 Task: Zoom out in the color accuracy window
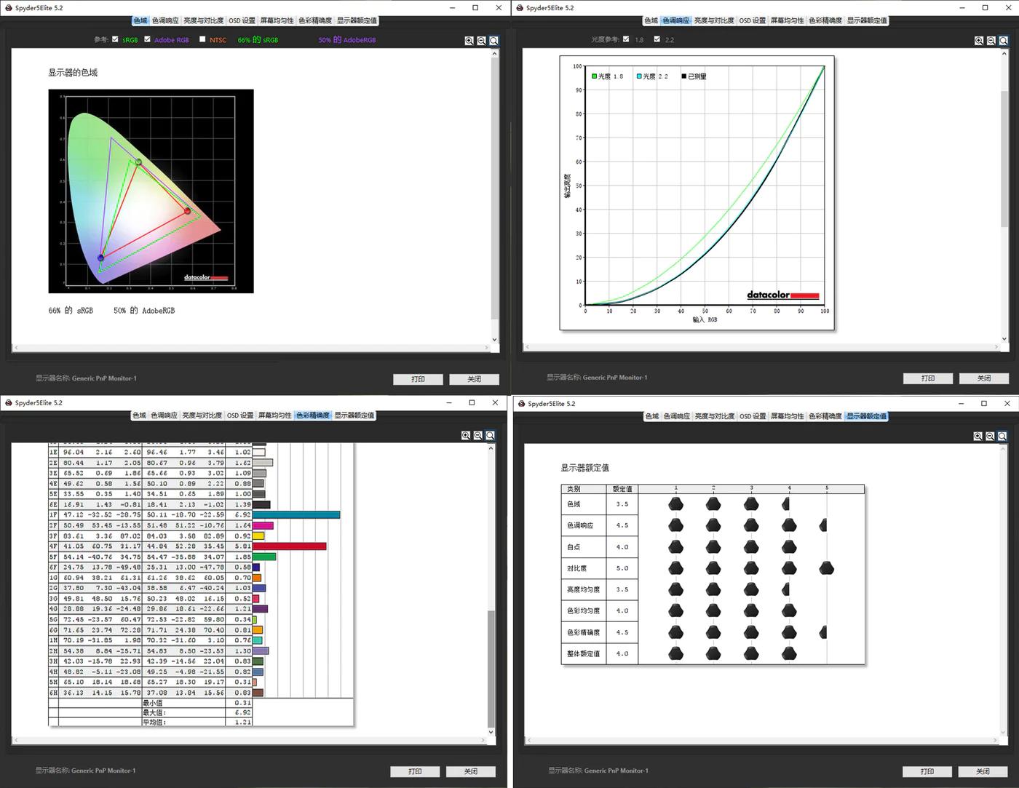(478, 435)
